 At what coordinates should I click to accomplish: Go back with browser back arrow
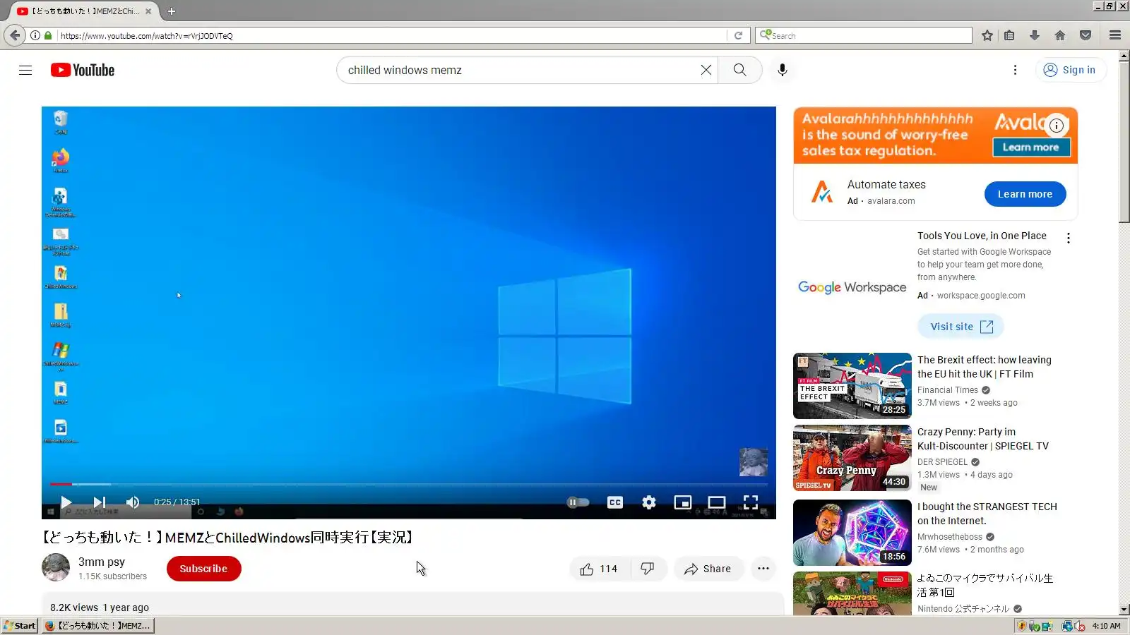pyautogui.click(x=15, y=35)
